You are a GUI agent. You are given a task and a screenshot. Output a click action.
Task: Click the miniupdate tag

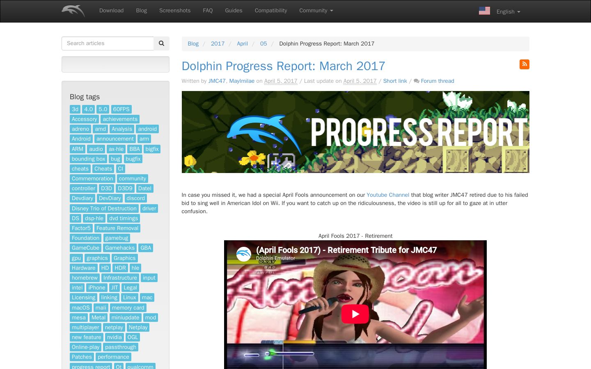125,318
